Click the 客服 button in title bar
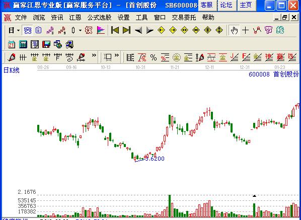Viewport: 301px width, 220px height. pyautogui.click(x=207, y=5)
